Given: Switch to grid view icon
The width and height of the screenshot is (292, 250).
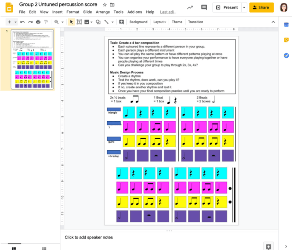Looking at the screenshot, I should tap(44, 248).
